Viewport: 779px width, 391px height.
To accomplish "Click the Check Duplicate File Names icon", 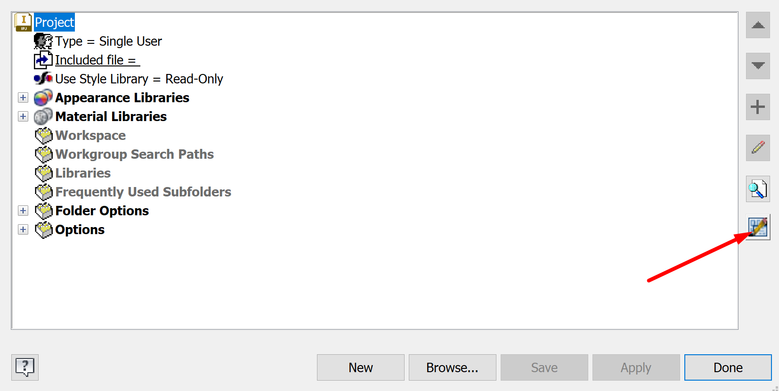I will point(757,189).
